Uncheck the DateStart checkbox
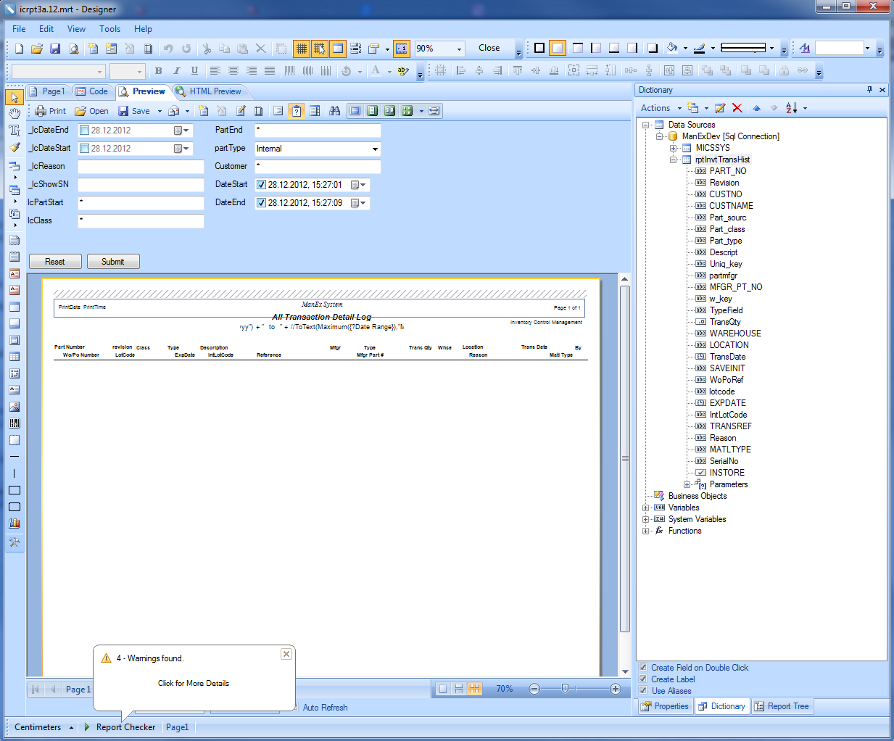 (262, 185)
